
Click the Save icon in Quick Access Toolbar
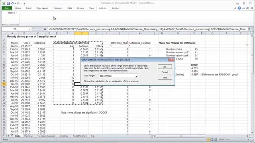pos(8,3)
